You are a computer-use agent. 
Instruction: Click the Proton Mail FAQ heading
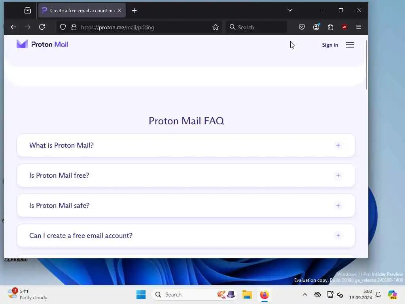(186, 121)
